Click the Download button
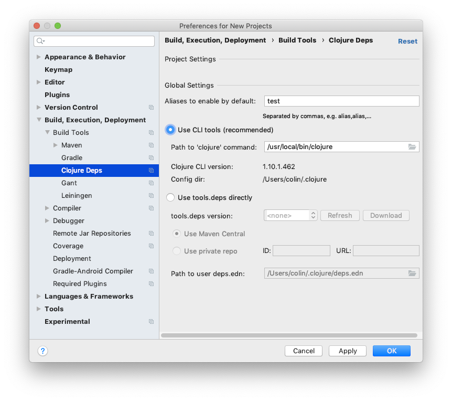This screenshot has width=452, height=401. tap(386, 216)
